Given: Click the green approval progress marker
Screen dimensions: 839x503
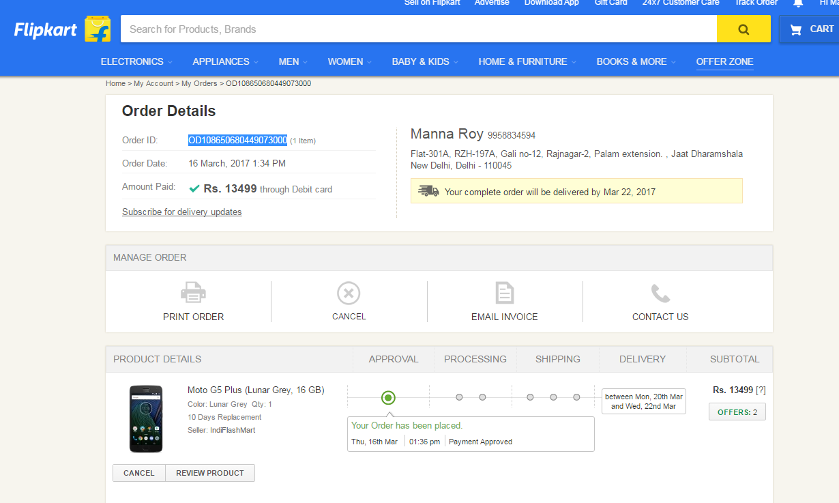Looking at the screenshot, I should point(388,397).
